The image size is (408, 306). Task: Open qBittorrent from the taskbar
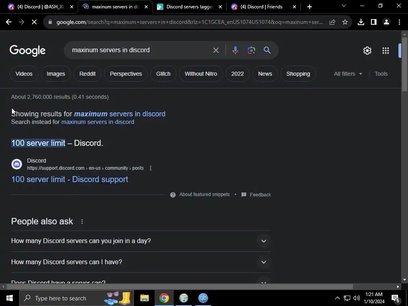203,298
